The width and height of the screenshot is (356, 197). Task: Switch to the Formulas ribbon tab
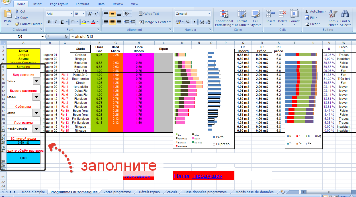82,4
